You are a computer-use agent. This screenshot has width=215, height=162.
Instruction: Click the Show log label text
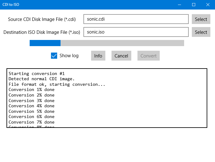(69, 56)
